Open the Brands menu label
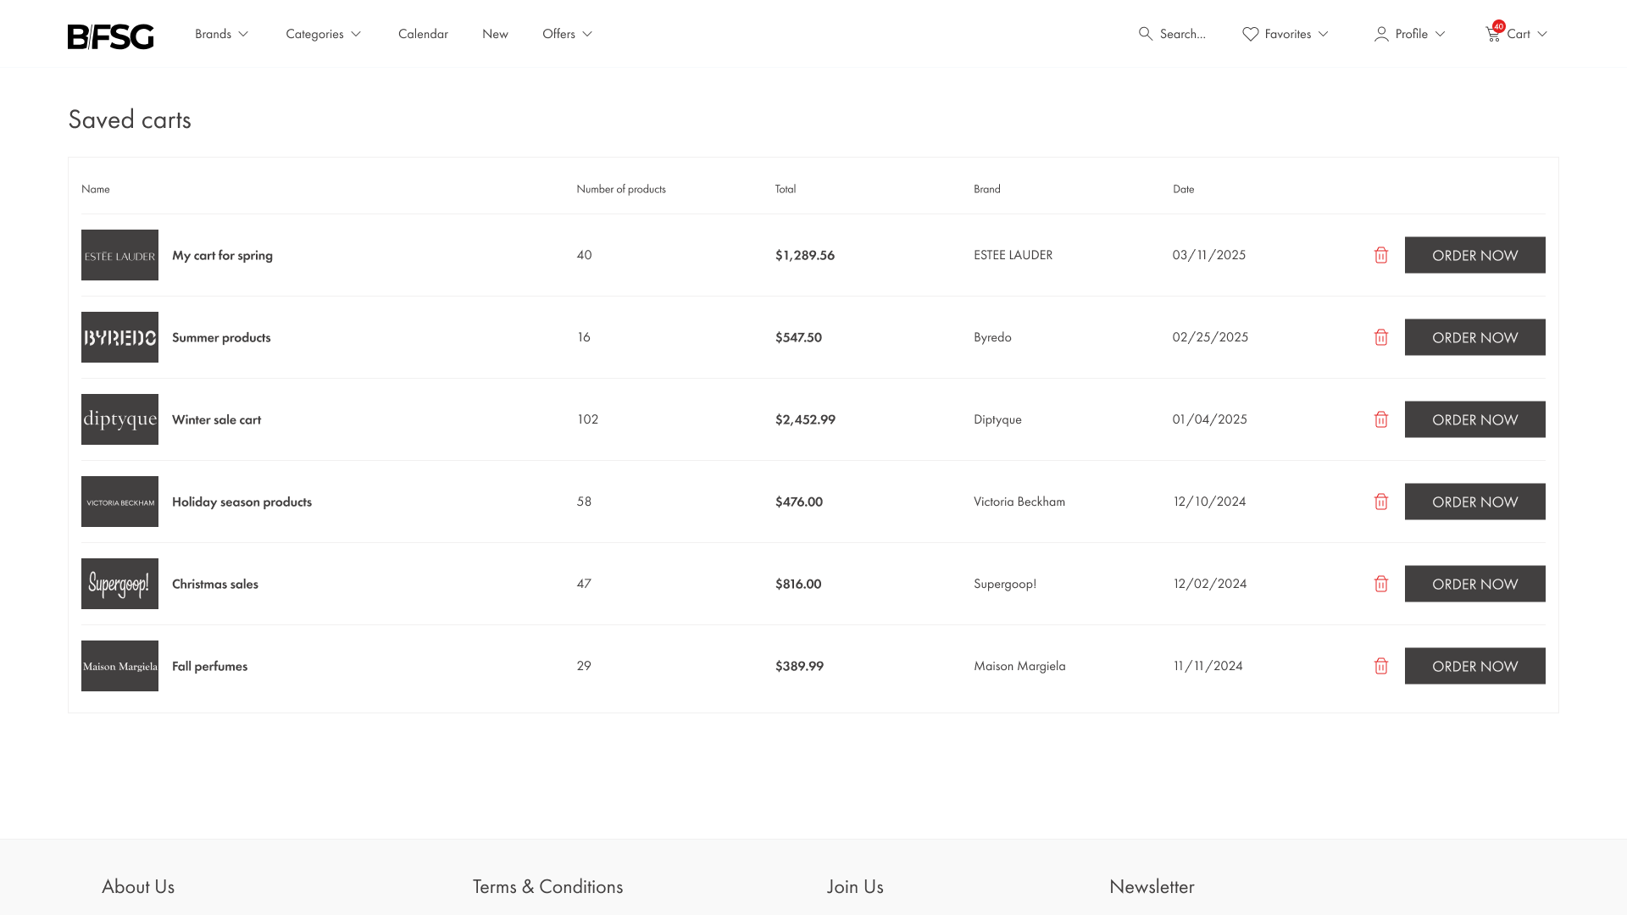Image resolution: width=1627 pixels, height=915 pixels. 213,34
